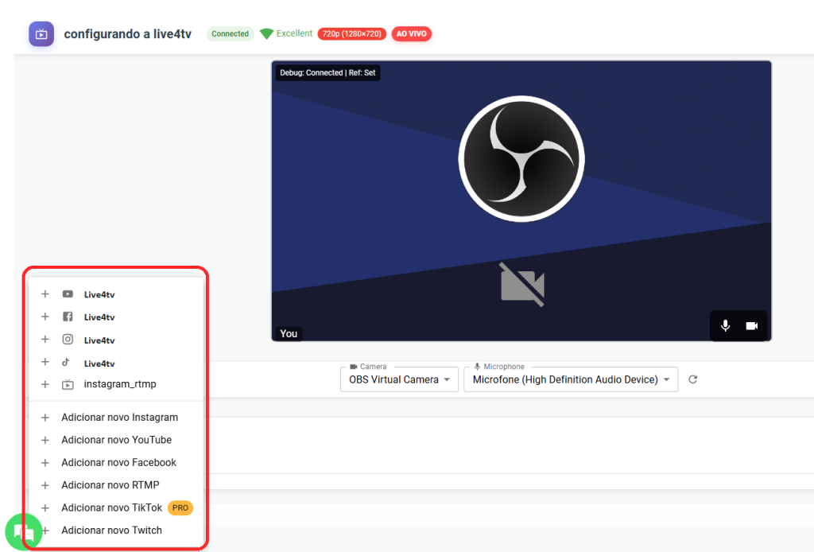Click plus icon next to instagram_rtmp
This screenshot has height=552, width=814.
coord(45,384)
